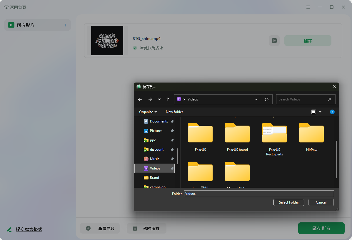The width and height of the screenshot is (352, 240).
Task: Refresh the Videos folder listing
Action: coord(267,99)
